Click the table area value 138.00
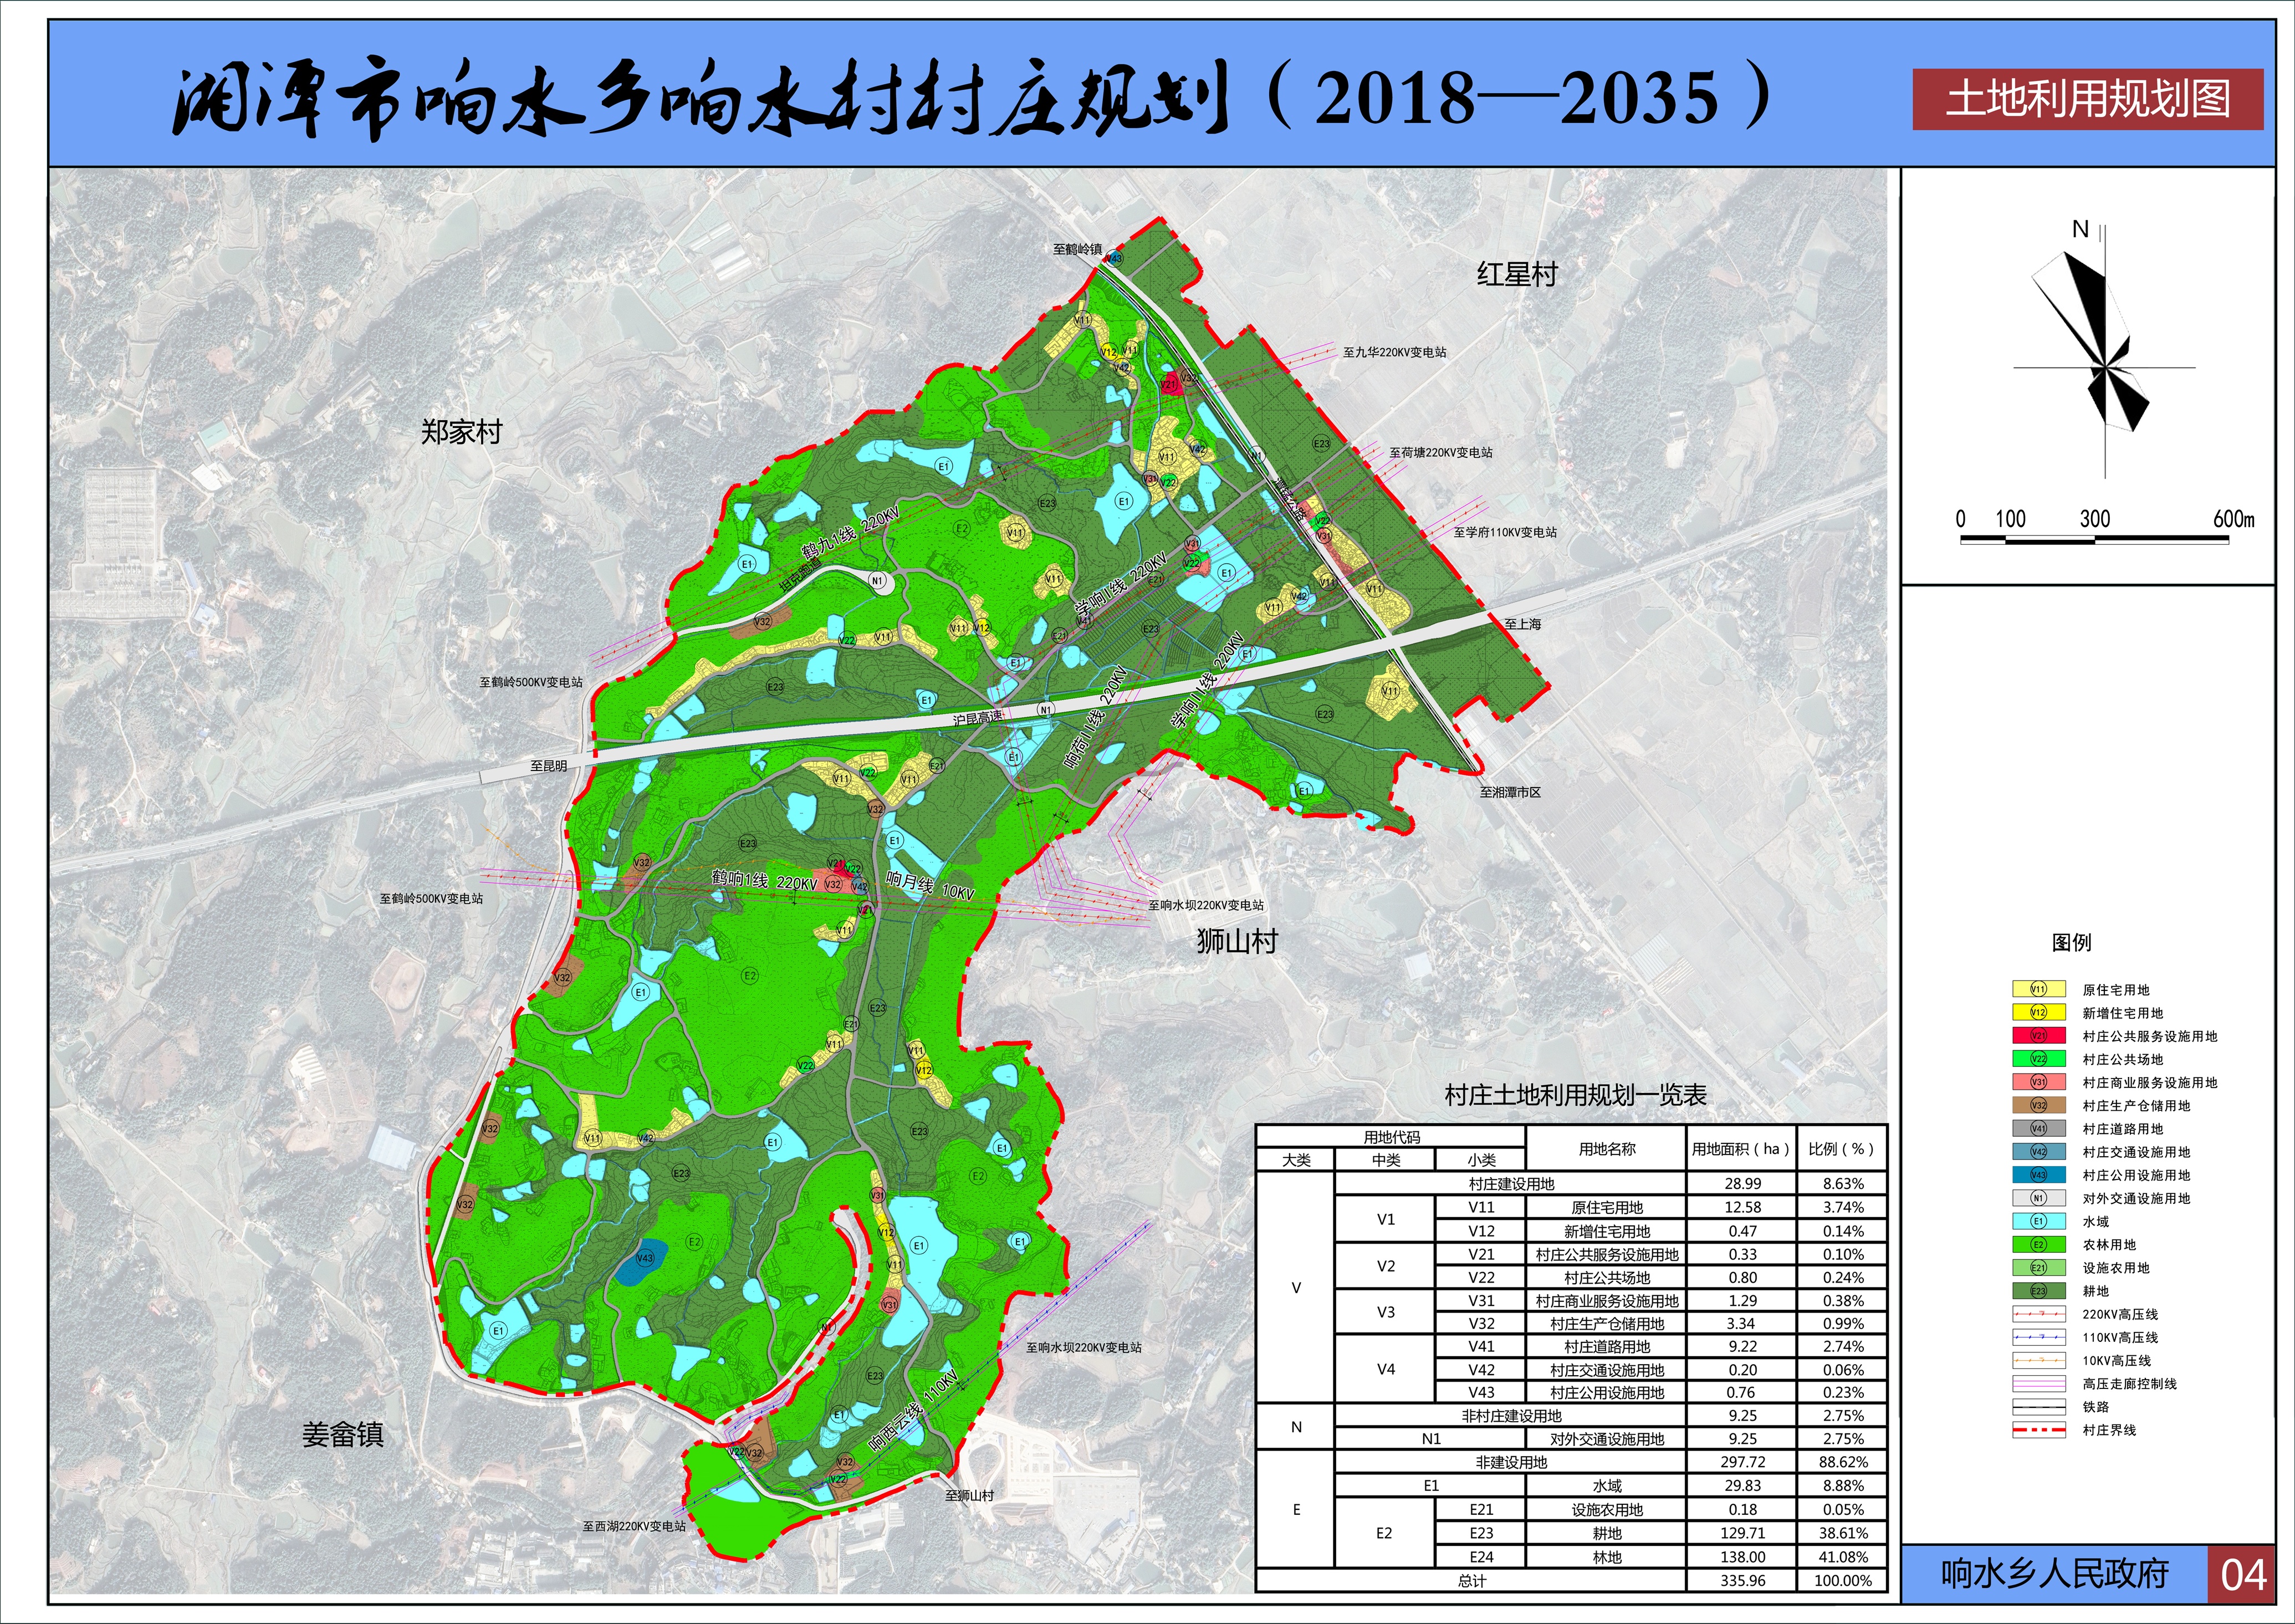The width and height of the screenshot is (2295, 1624). [1742, 1557]
